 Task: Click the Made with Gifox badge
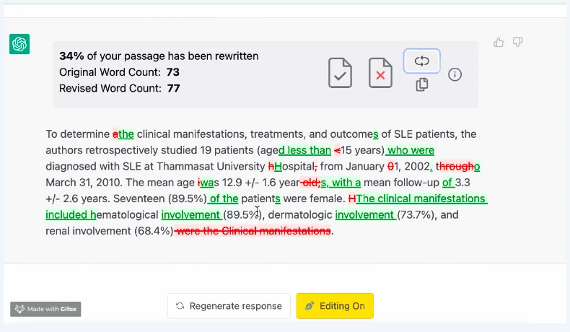click(45, 309)
